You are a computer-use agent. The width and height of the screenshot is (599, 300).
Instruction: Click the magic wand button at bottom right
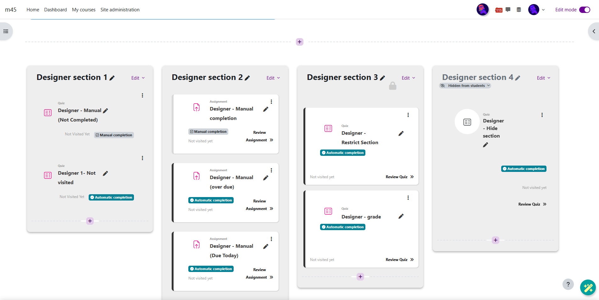coord(588,287)
